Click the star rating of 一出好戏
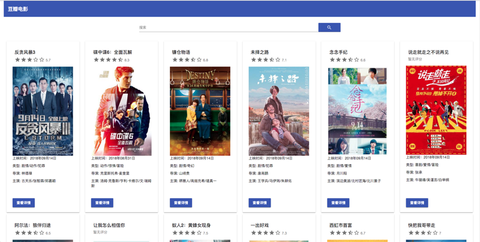The image size is (480, 242). coord(266,233)
